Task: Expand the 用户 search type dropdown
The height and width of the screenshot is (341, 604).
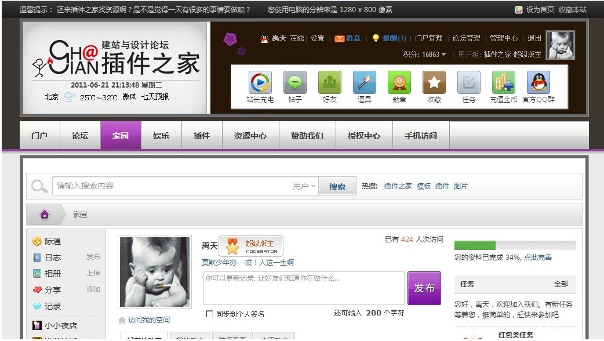Action: pyautogui.click(x=304, y=186)
